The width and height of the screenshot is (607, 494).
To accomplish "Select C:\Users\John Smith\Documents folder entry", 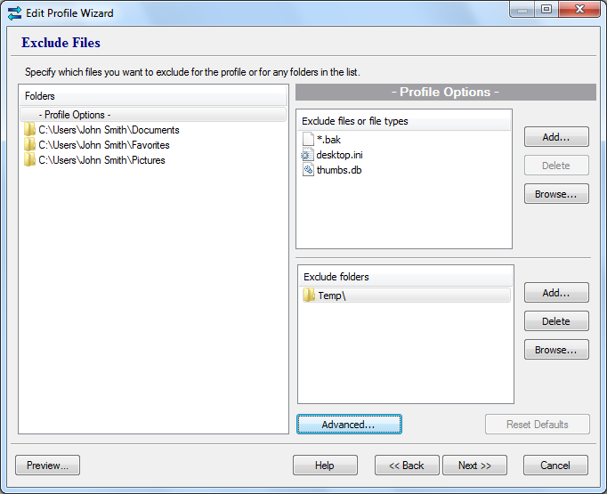I will pyautogui.click(x=109, y=130).
